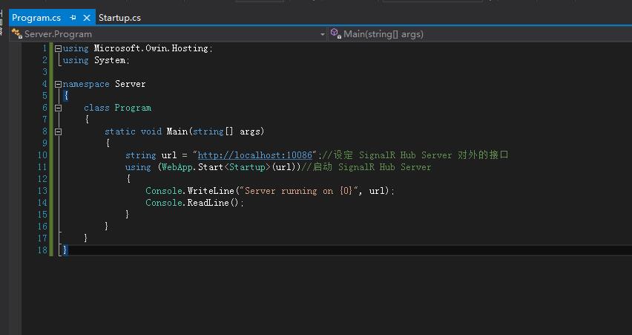Collapse the using directives block
This screenshot has height=335, width=632.
point(59,48)
